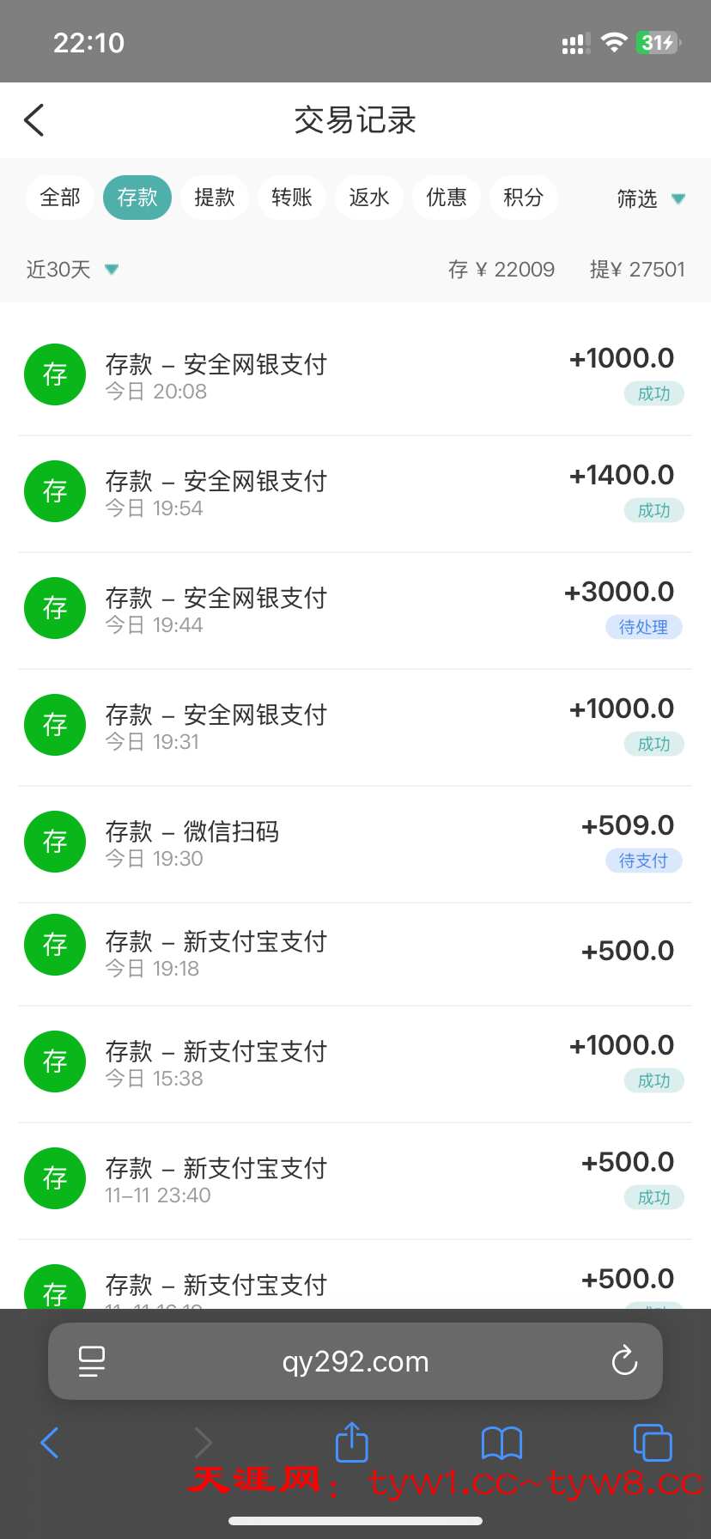Tap the Safari share icon
Viewport: 711px width, 1539px height.
pyautogui.click(x=351, y=1442)
